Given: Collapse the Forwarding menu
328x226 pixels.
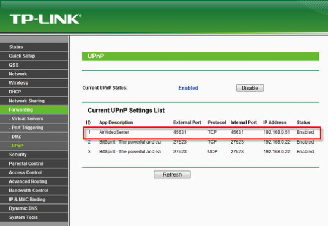Looking at the screenshot, I should [34, 110].
